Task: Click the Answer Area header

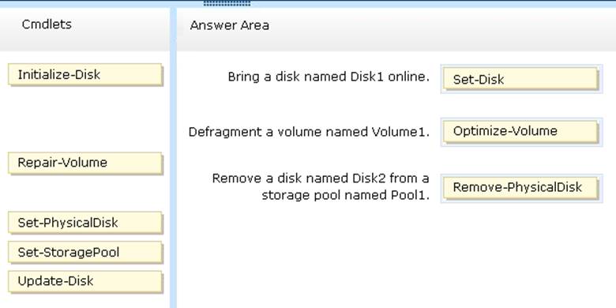Action: point(230,26)
